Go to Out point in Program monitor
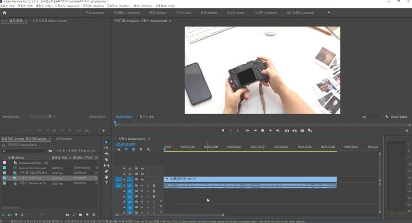 277,131
